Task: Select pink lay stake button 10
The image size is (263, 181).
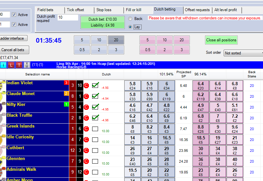Action: (165, 40)
